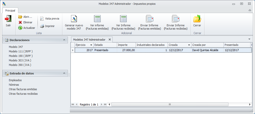Click the Declaraciones panel document icon

[7, 40]
